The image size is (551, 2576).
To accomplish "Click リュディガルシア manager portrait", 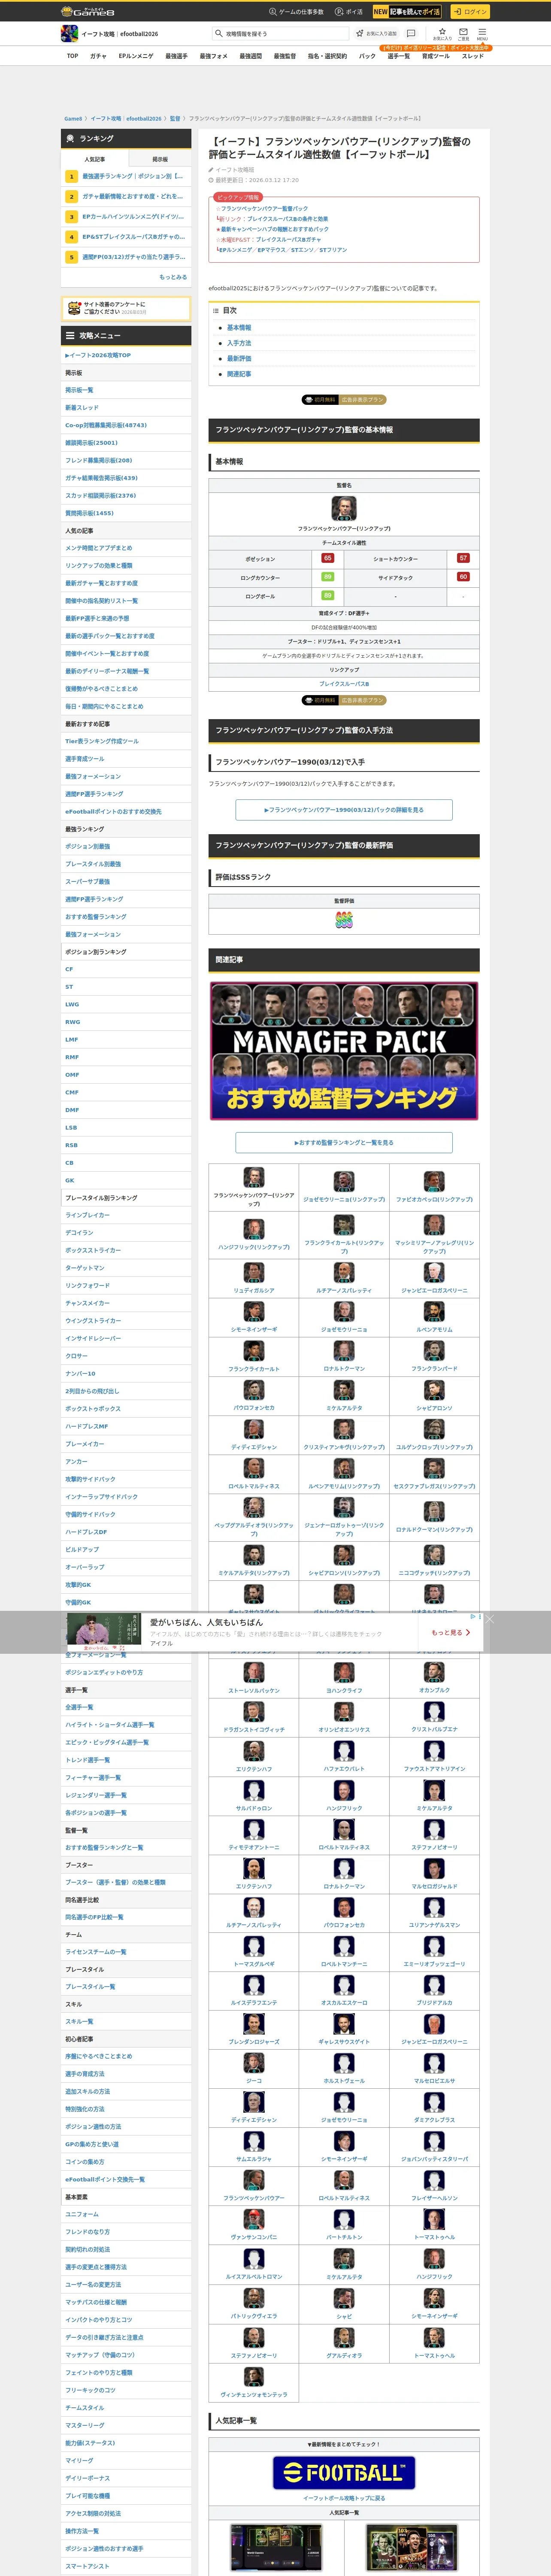I will tap(254, 1273).
